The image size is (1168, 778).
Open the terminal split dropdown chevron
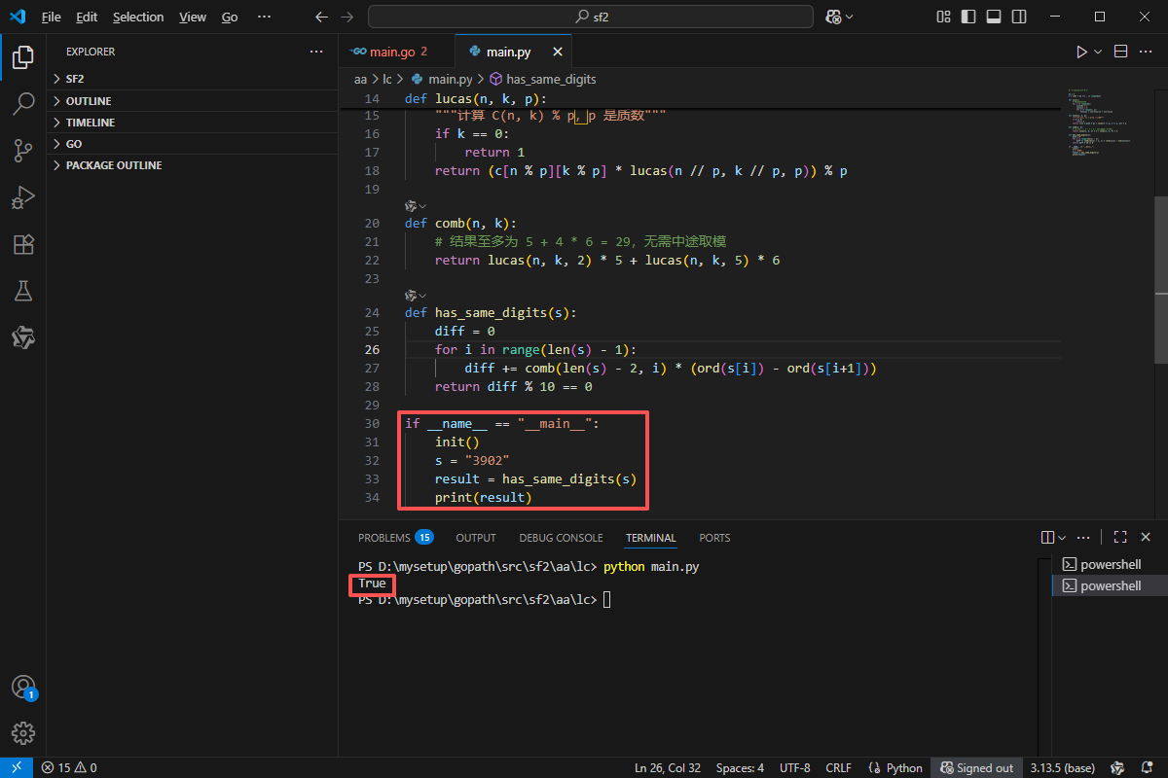(1062, 537)
